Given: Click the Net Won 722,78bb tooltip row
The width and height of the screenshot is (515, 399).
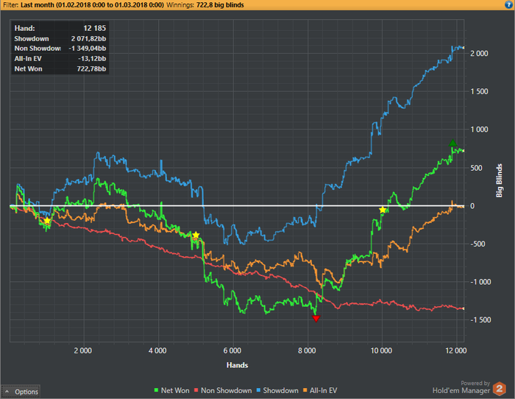Looking at the screenshot, I should click(60, 68).
